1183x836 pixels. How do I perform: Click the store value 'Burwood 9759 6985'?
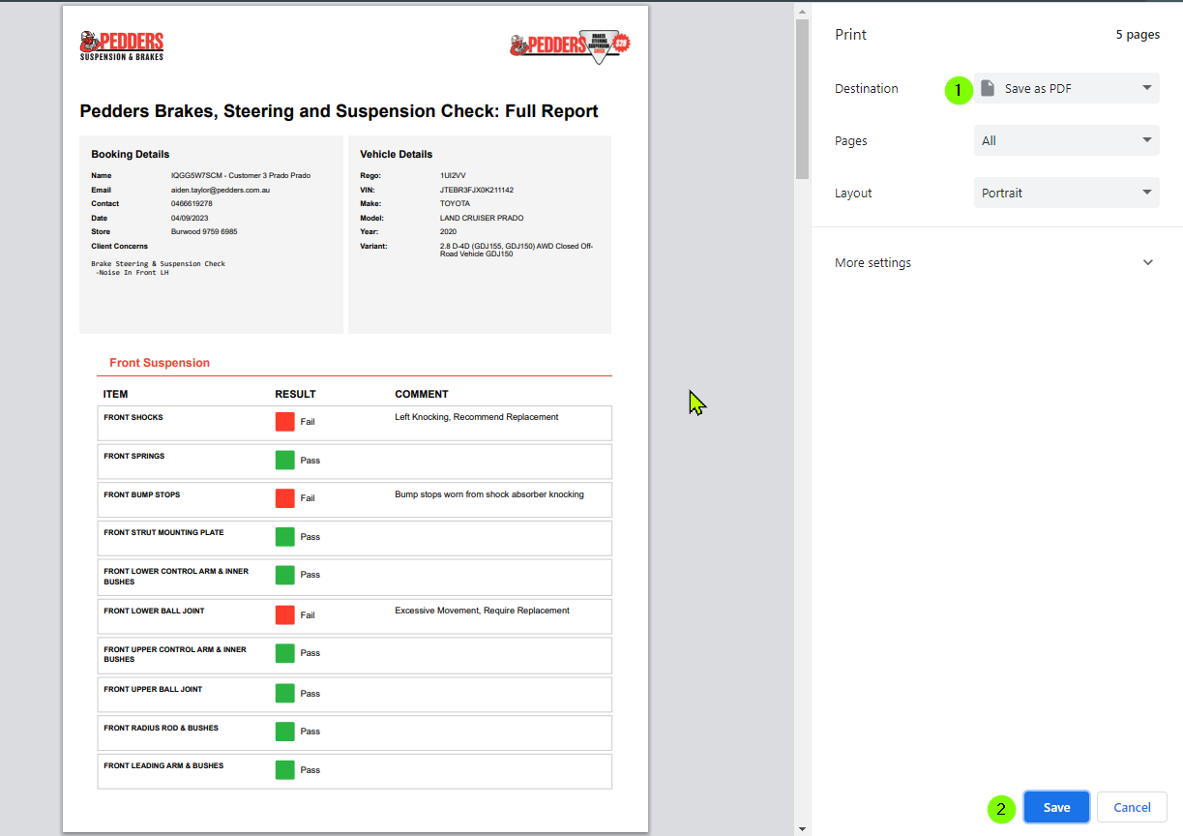pyautogui.click(x=204, y=232)
